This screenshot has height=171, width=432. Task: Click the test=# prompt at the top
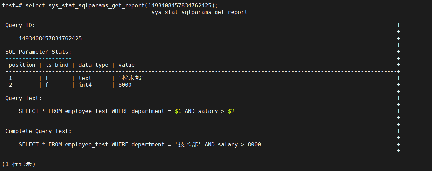[12, 5]
